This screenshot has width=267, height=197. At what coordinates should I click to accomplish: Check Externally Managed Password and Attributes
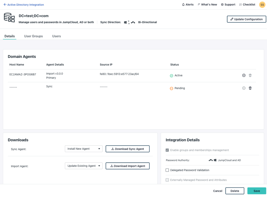click(x=167, y=180)
